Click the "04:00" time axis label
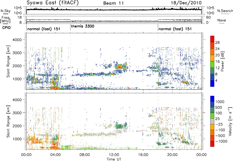This screenshot has height=161, width=233. (x=56, y=155)
